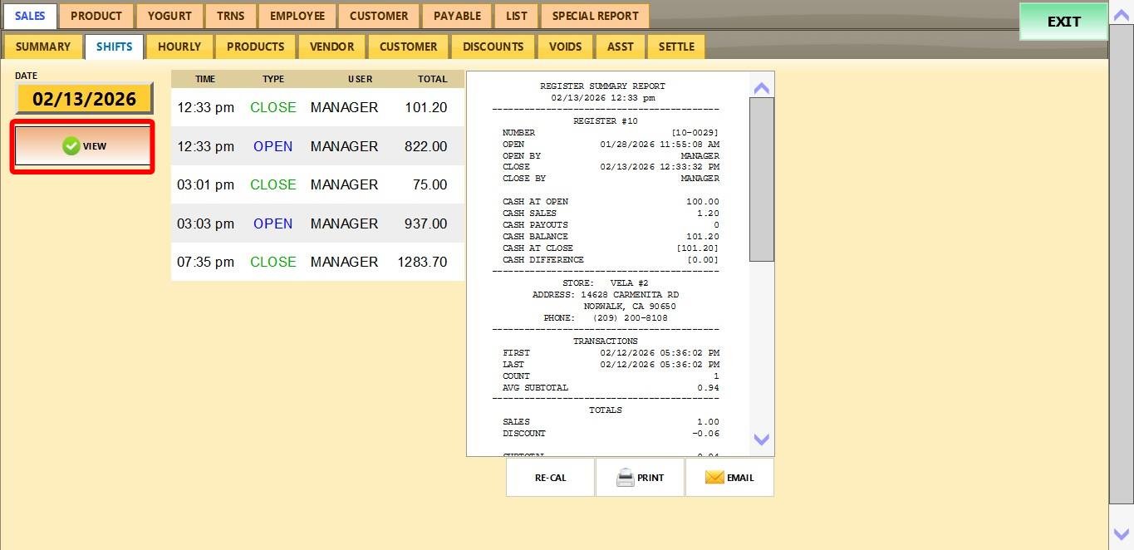Click the envelope icon to email report
1134x550 pixels.
tap(714, 478)
